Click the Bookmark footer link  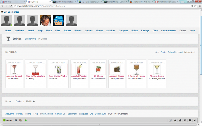pos(72,114)
